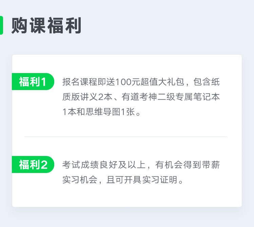The width and height of the screenshot is (254, 227).
Task: Click the digit 1 in the 福利1 badge
Action: (43, 82)
